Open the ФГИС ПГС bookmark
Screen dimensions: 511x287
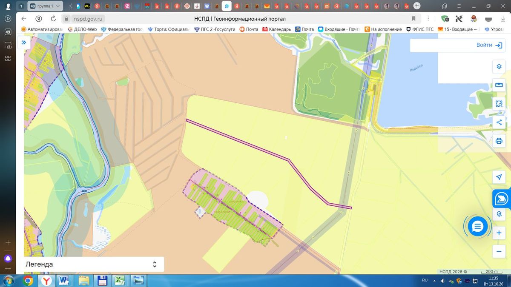(x=420, y=29)
